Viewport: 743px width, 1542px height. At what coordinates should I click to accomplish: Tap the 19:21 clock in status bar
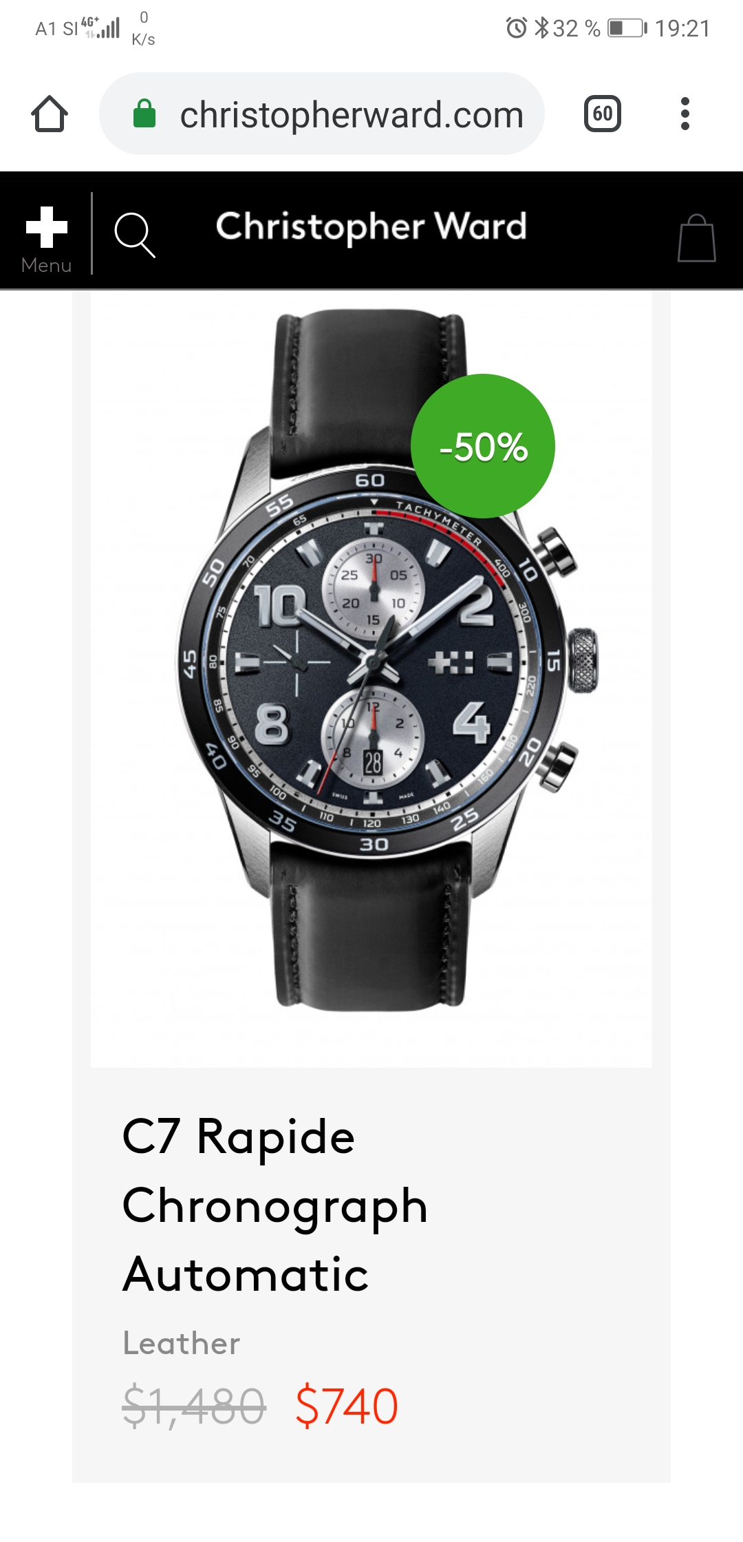pyautogui.click(x=682, y=28)
